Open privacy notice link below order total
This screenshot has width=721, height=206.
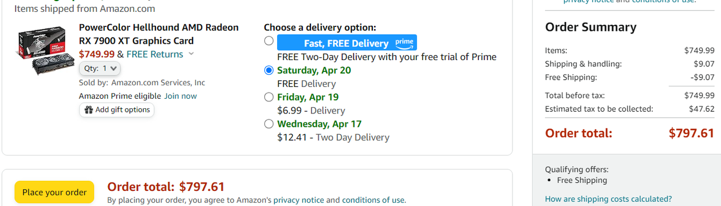pos(299,200)
